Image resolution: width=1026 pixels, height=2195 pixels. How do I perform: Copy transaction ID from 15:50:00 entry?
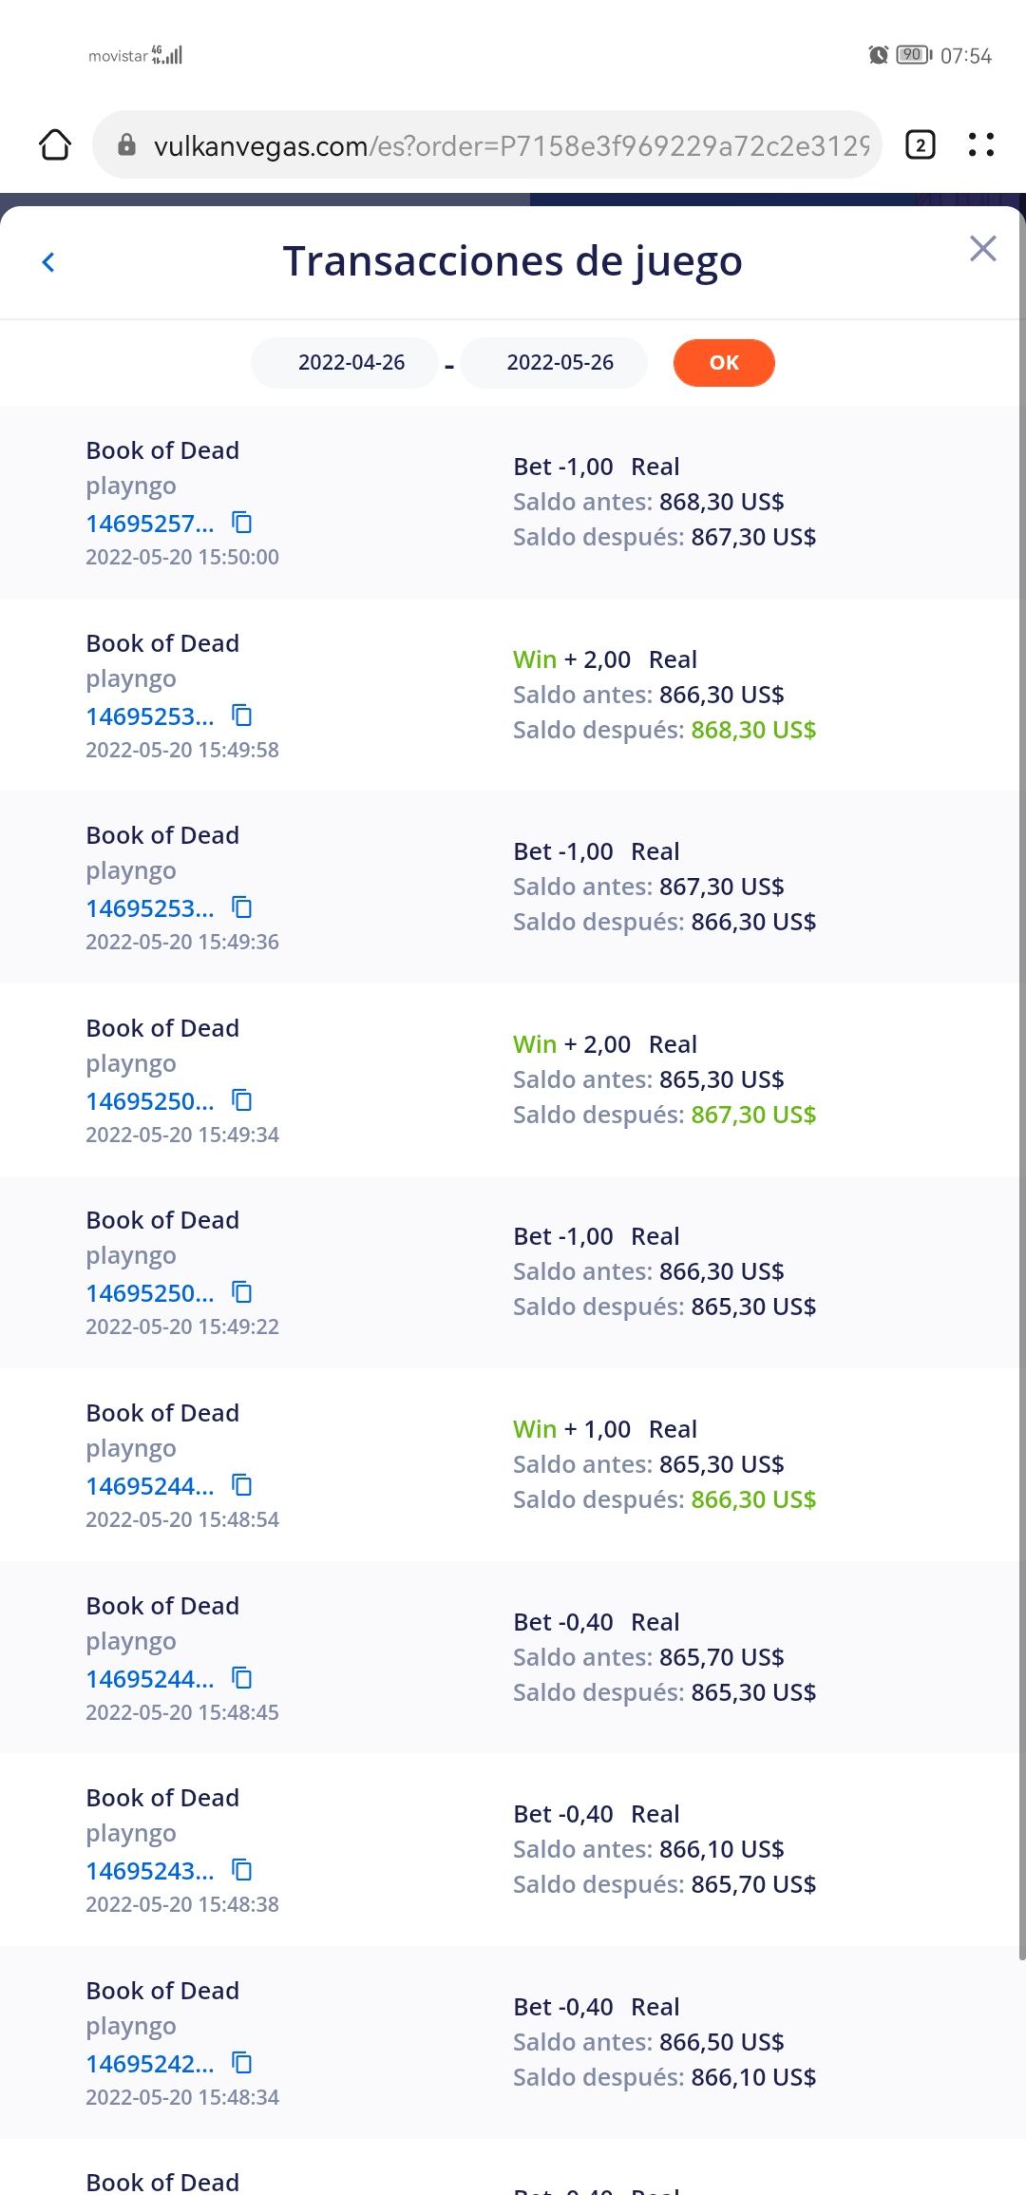pos(242,523)
